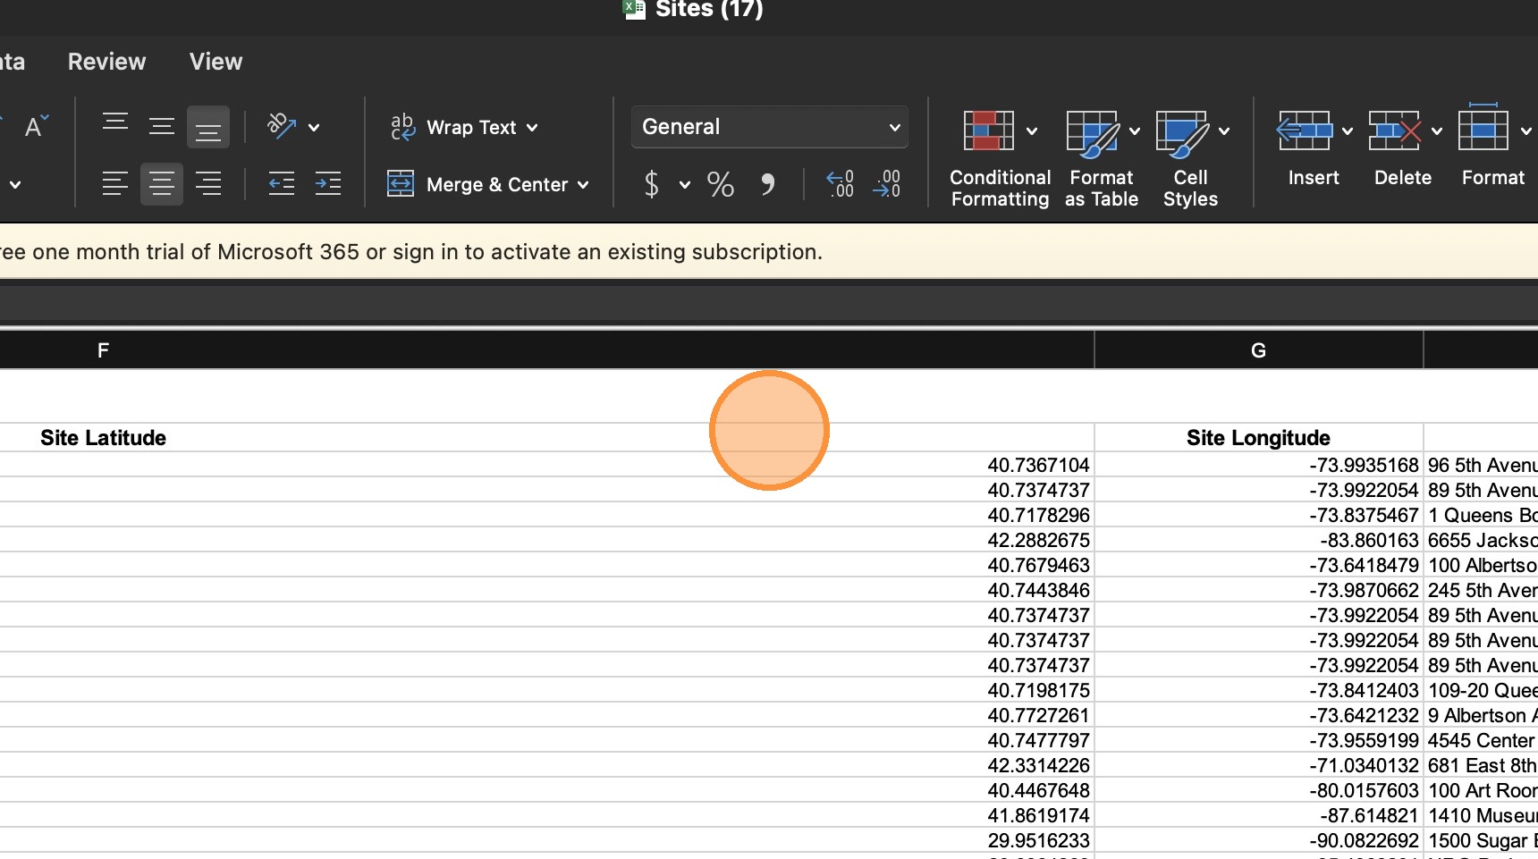Viewport: 1538px width, 859px height.
Task: Click the Conditional Formatting icon
Action: pyautogui.click(x=988, y=131)
